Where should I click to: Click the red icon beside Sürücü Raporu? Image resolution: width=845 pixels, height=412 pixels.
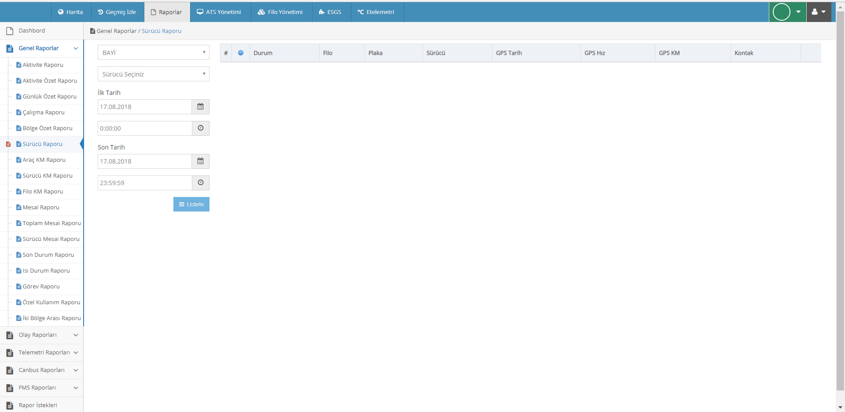(8, 144)
